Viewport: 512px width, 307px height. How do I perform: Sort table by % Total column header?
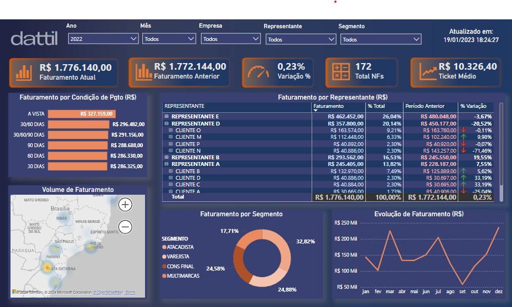tap(376, 106)
